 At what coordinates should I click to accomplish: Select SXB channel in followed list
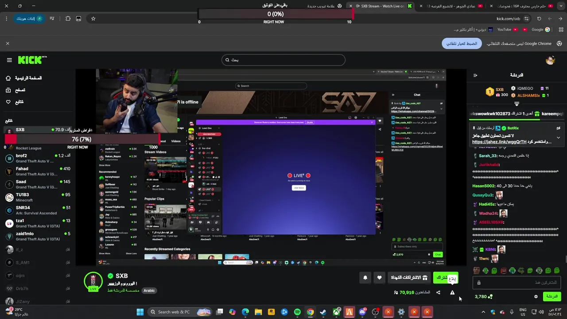coord(38,130)
